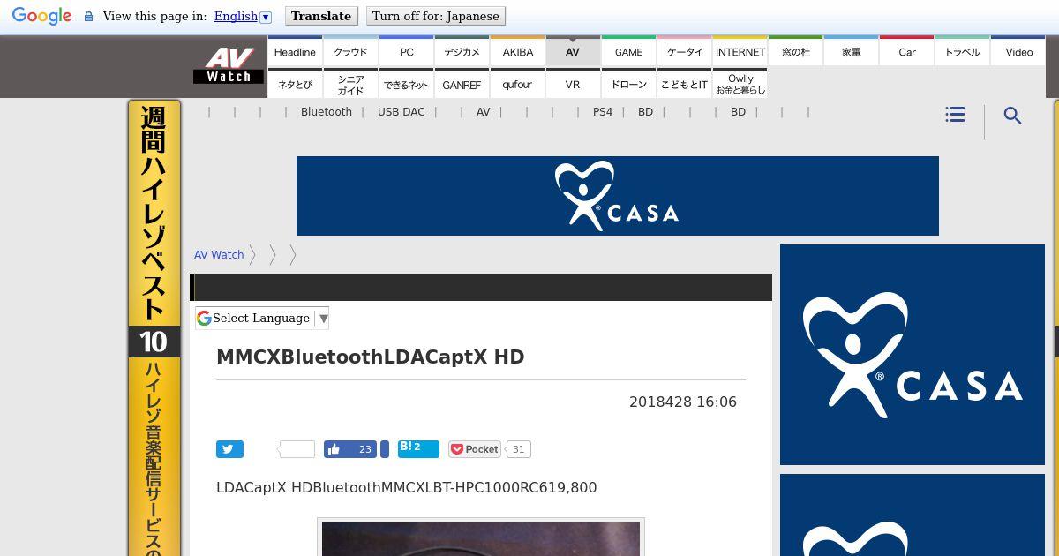Click the AV Watch breadcrumb link

(x=219, y=255)
